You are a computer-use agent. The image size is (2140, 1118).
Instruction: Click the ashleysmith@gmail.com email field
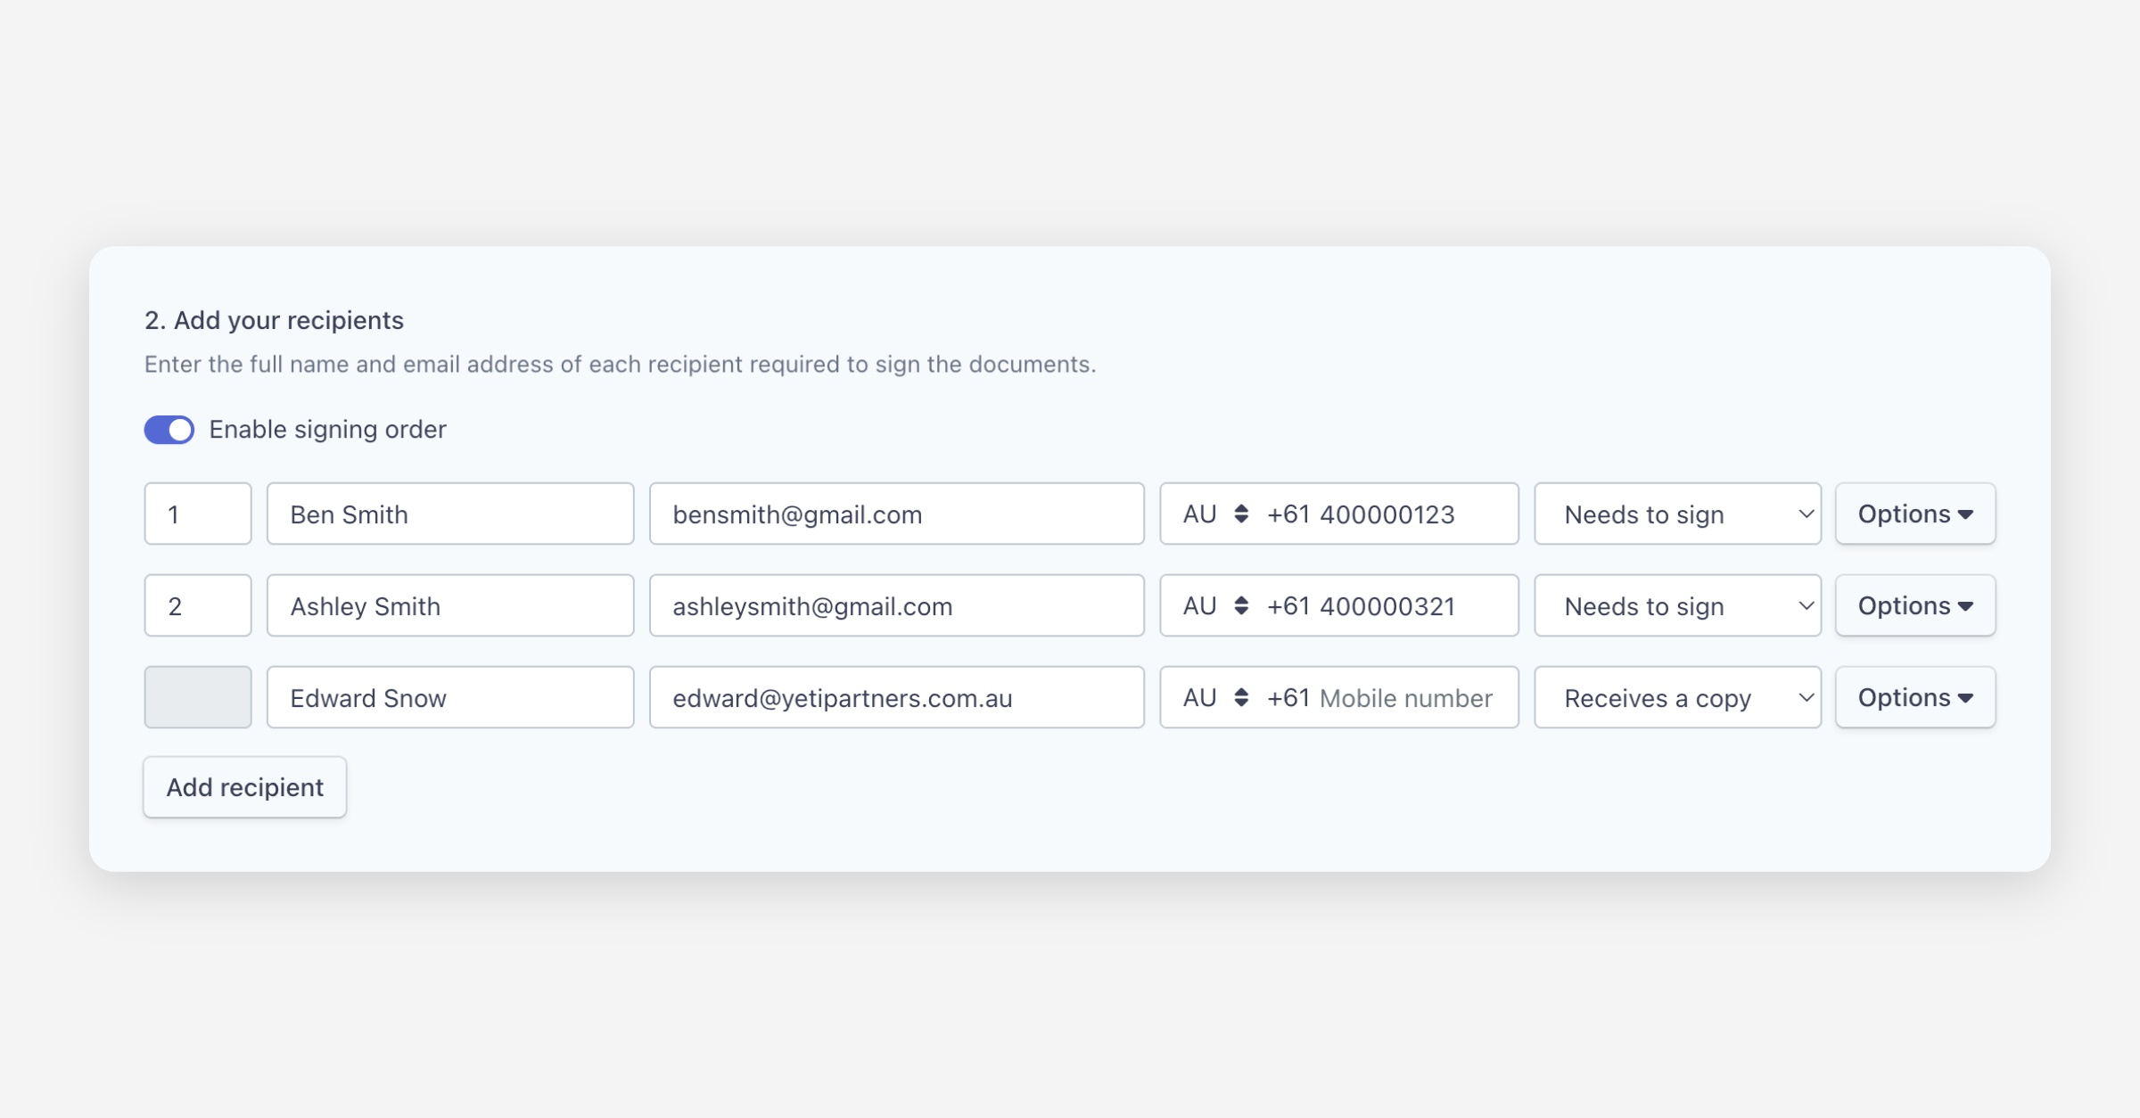[896, 606]
